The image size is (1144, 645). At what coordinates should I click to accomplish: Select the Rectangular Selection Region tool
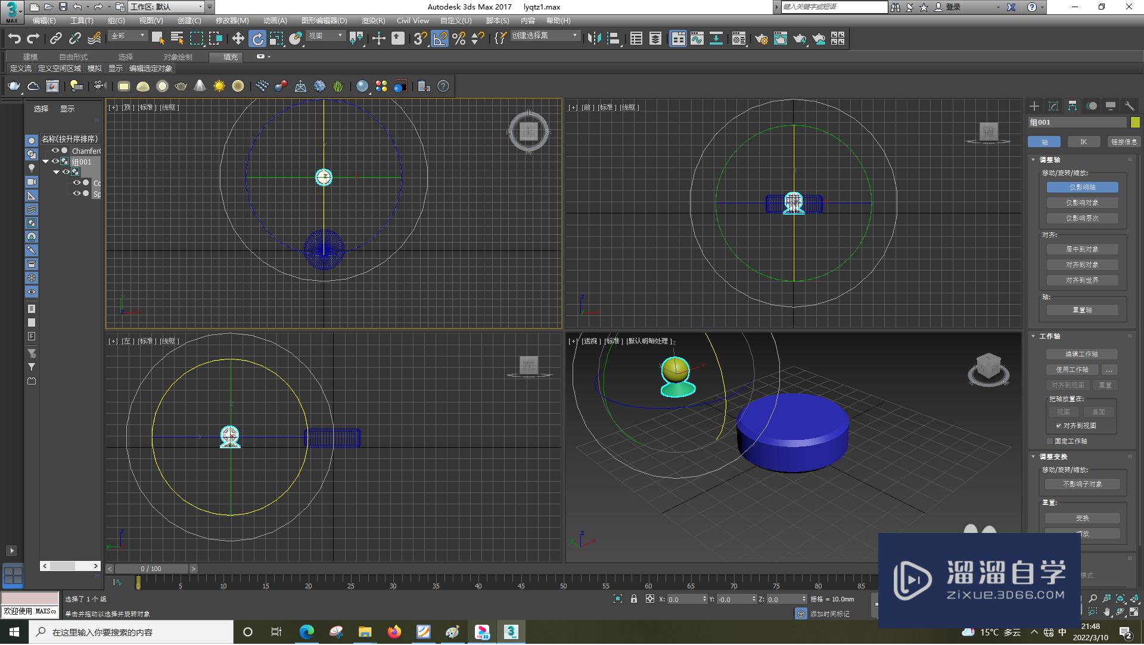point(196,39)
